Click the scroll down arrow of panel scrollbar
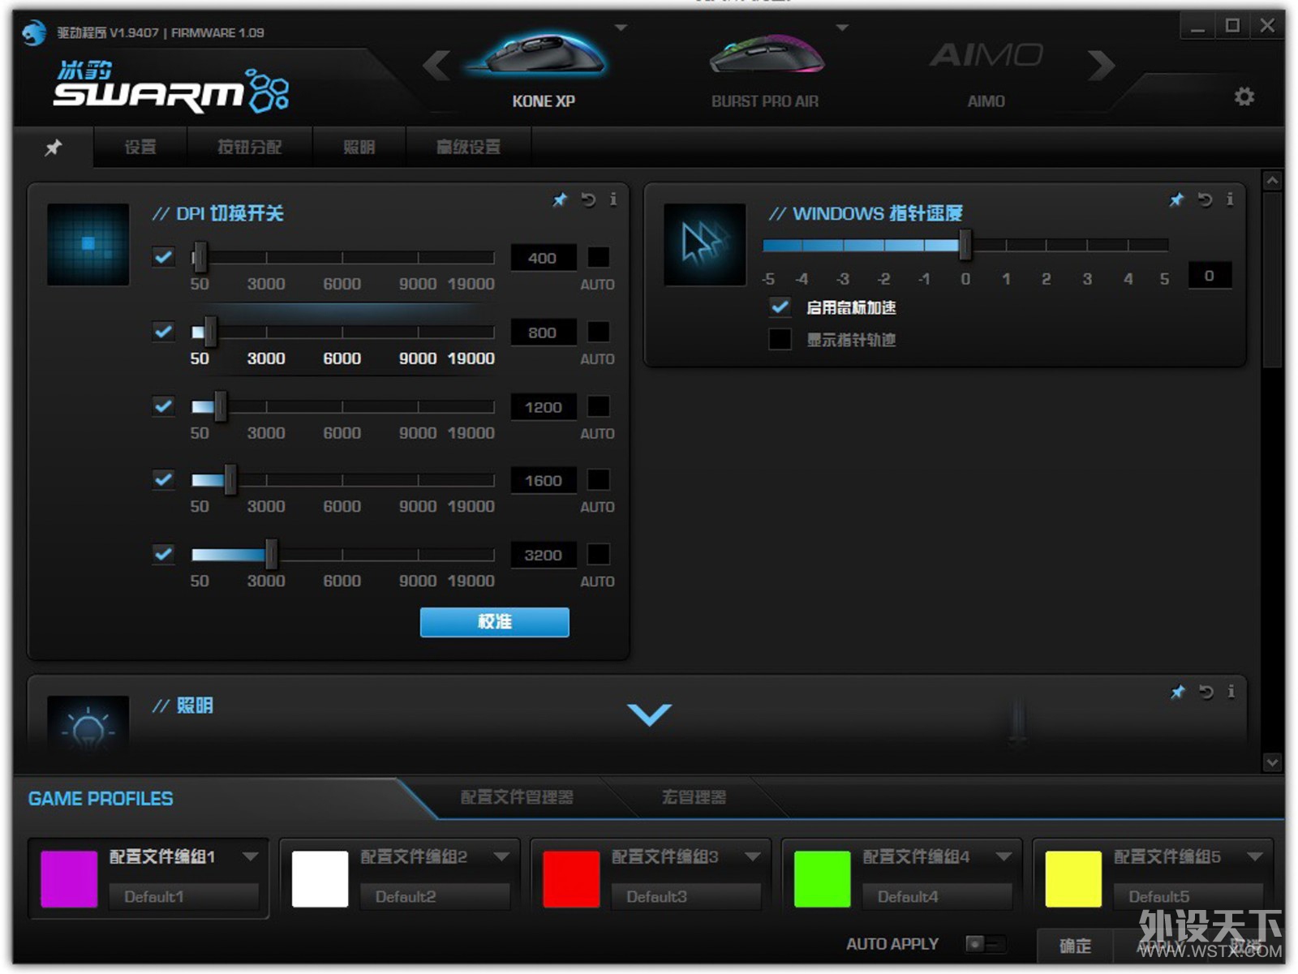 pyautogui.click(x=1272, y=762)
